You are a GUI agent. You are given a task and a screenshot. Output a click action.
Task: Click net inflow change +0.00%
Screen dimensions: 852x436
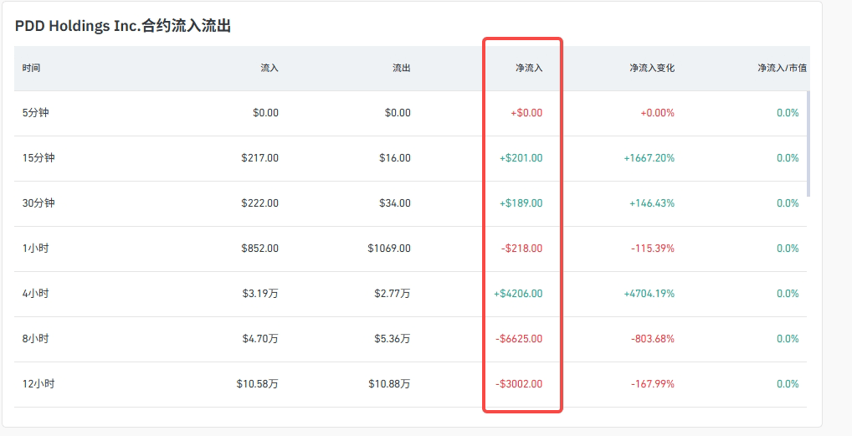tap(658, 112)
